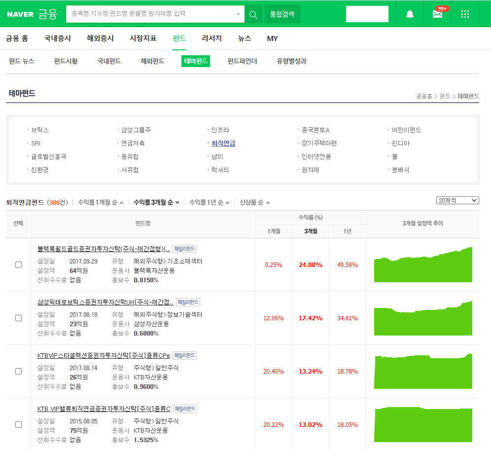Click the 블랙록월드골드 3-month trend chart

(423, 265)
